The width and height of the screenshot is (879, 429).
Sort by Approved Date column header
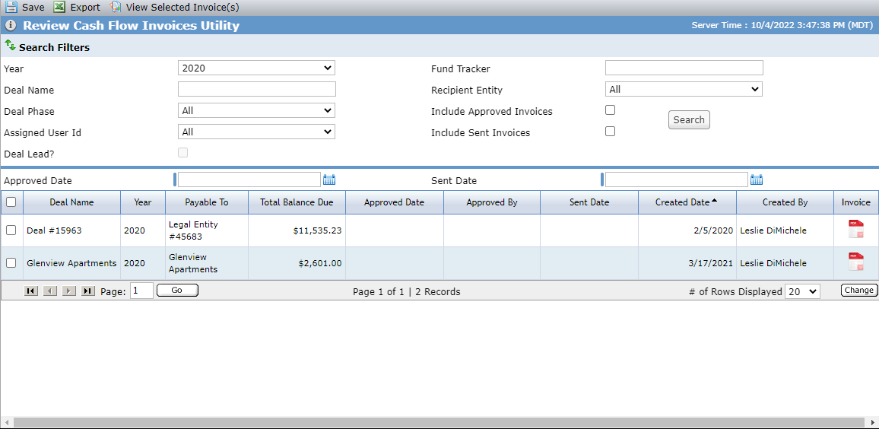tap(395, 202)
